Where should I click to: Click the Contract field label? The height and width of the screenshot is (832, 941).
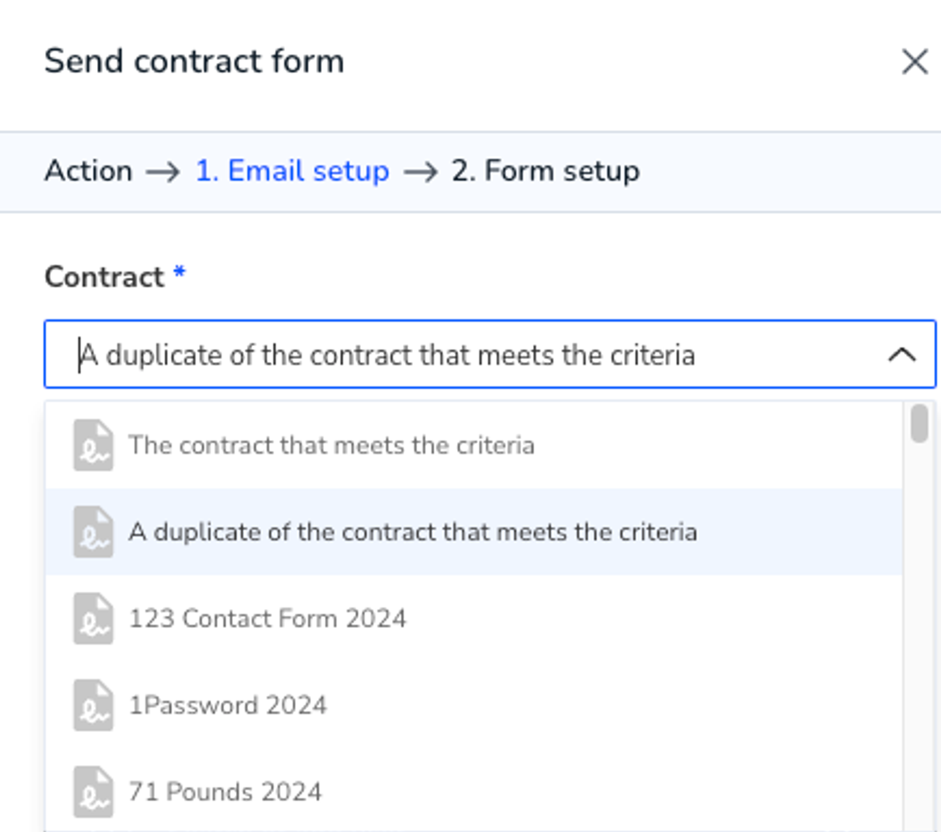click(104, 277)
